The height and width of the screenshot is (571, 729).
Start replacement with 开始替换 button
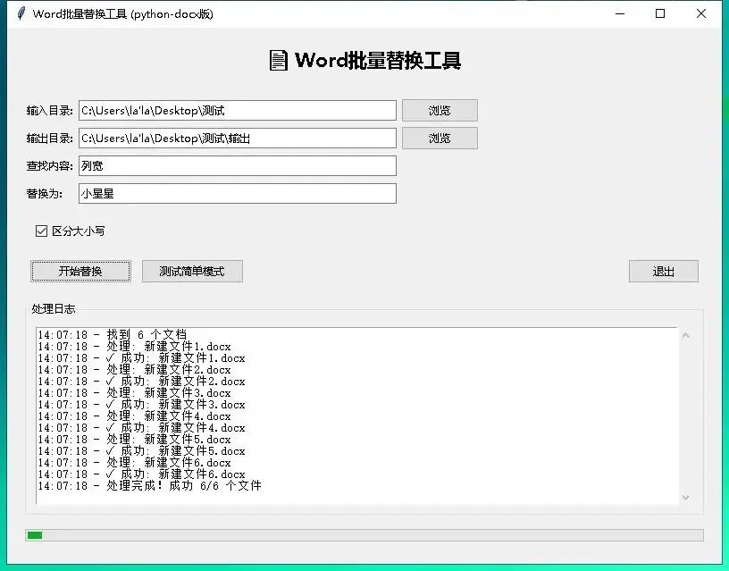pyautogui.click(x=80, y=271)
